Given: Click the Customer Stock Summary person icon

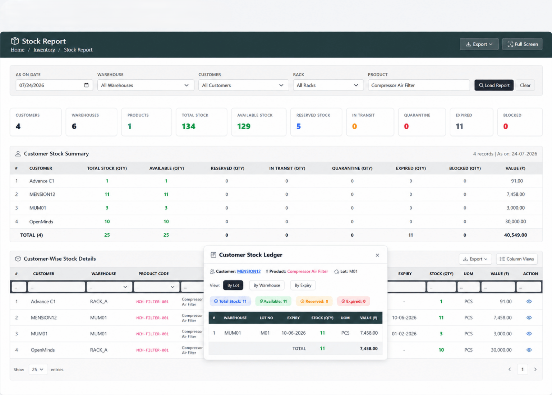Looking at the screenshot, I should [x=18, y=154].
